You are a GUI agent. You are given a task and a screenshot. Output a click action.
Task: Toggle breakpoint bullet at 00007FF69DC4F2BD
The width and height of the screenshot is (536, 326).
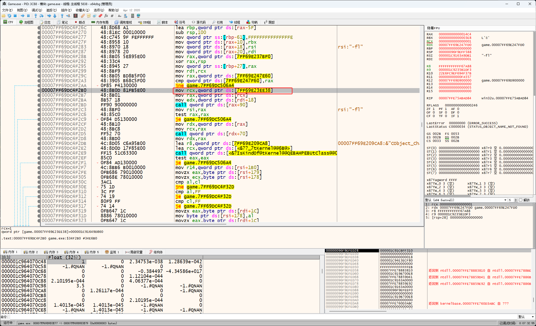39,105
